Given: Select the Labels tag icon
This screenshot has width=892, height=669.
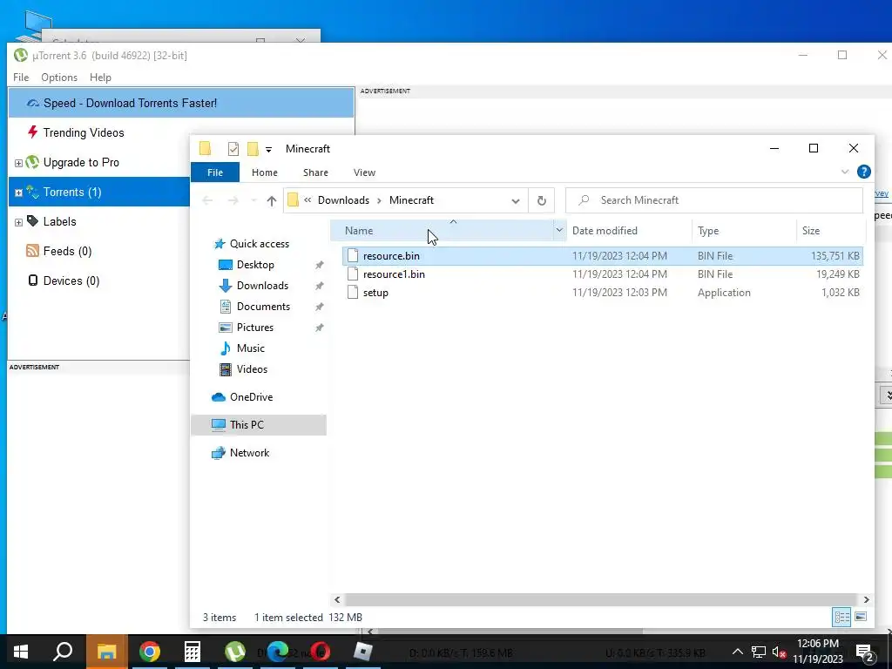Looking at the screenshot, I should [32, 221].
